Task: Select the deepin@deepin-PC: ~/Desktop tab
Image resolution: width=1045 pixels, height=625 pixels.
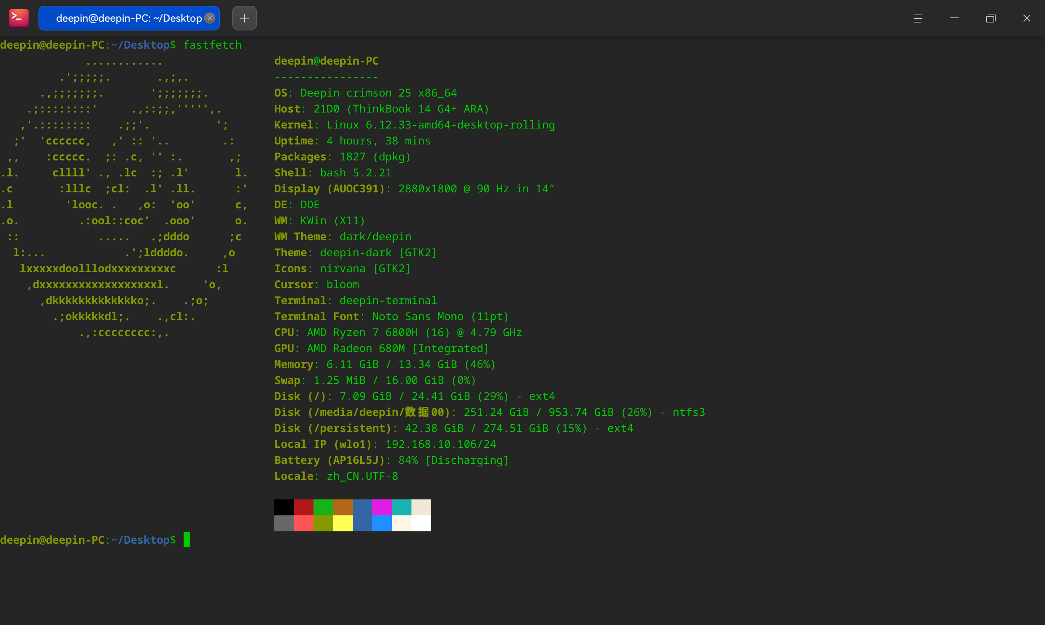Action: [x=129, y=18]
